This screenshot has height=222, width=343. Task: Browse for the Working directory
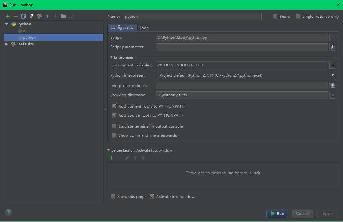(333, 95)
